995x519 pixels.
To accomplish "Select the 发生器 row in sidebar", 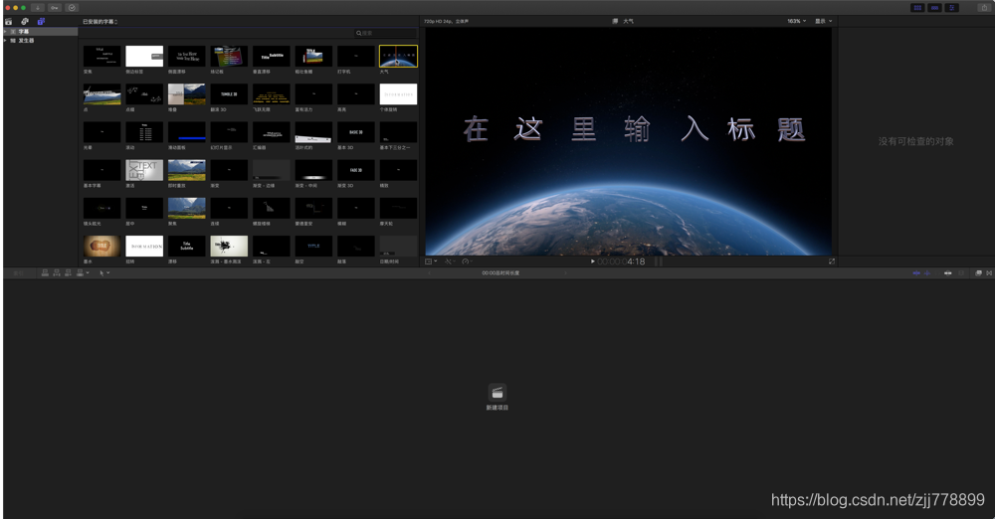I will 41,40.
